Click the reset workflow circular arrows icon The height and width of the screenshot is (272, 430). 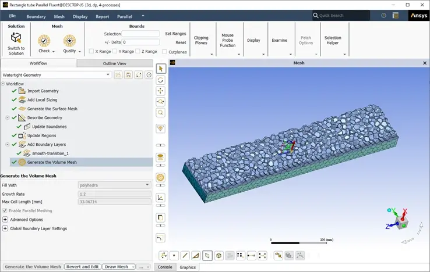[x=139, y=75]
